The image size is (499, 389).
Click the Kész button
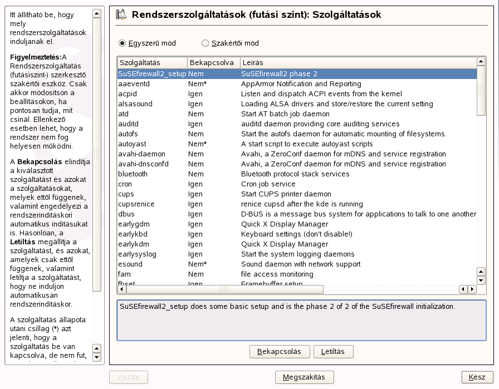477,377
